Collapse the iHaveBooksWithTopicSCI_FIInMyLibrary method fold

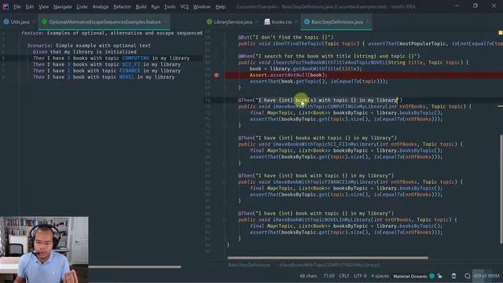coord(224,145)
